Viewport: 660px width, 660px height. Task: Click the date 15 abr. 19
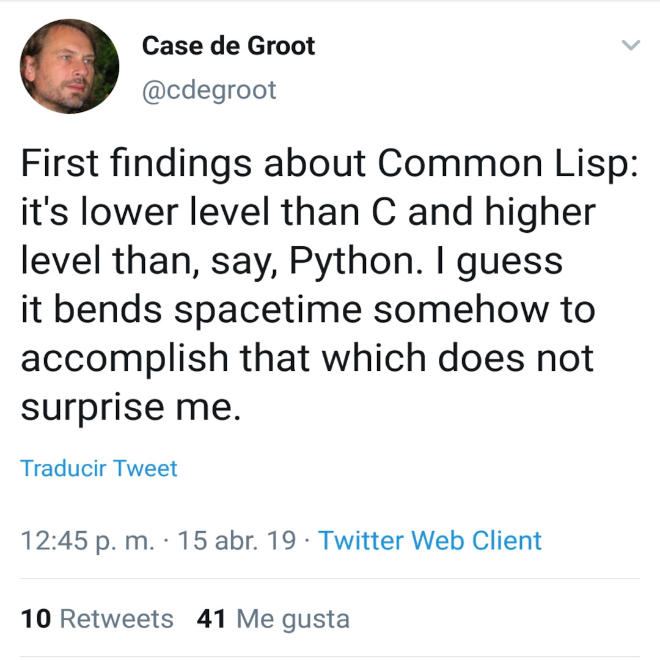click(x=237, y=540)
